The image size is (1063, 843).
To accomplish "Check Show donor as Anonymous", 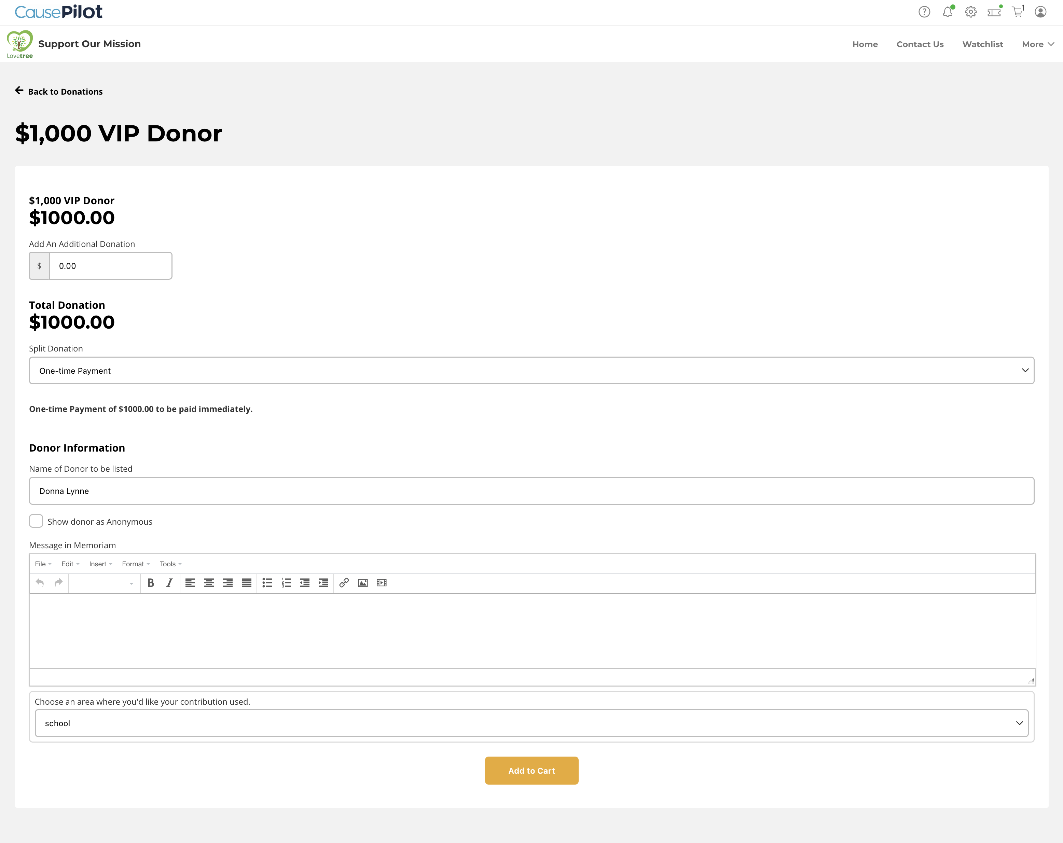I will pos(36,521).
